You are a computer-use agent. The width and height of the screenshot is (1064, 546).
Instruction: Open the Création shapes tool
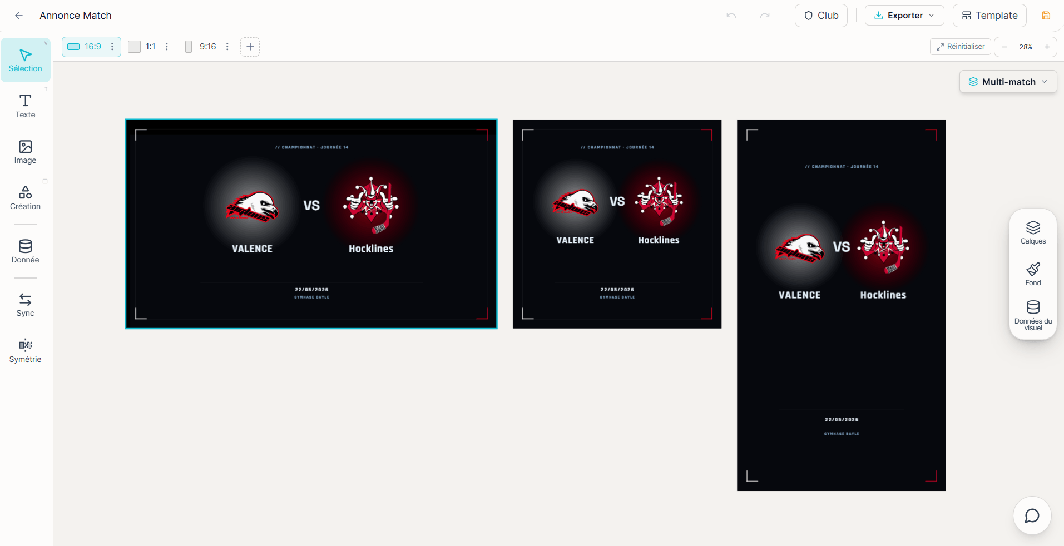[26, 198]
